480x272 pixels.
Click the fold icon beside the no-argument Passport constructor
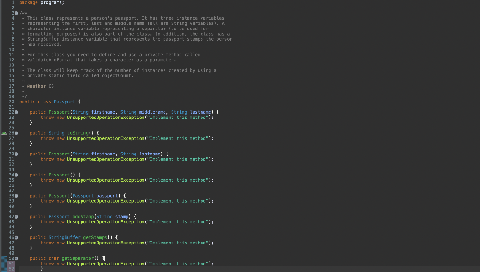click(x=15, y=175)
